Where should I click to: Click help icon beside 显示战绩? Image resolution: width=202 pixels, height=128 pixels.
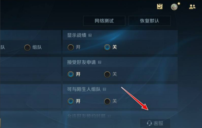click(90, 35)
